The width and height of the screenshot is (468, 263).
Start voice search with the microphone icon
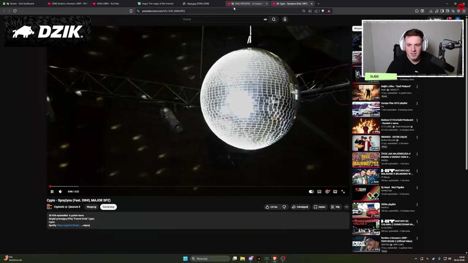click(x=285, y=19)
